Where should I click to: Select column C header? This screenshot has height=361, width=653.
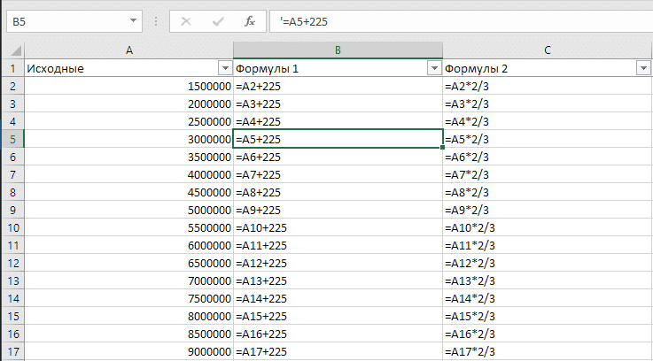pyautogui.click(x=548, y=50)
